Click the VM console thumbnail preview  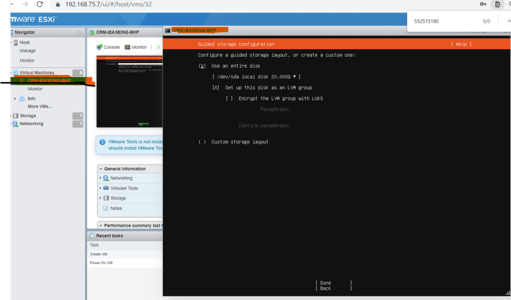(x=129, y=91)
